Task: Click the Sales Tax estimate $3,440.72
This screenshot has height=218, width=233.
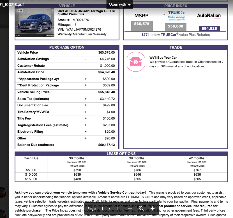Action: point(107,99)
